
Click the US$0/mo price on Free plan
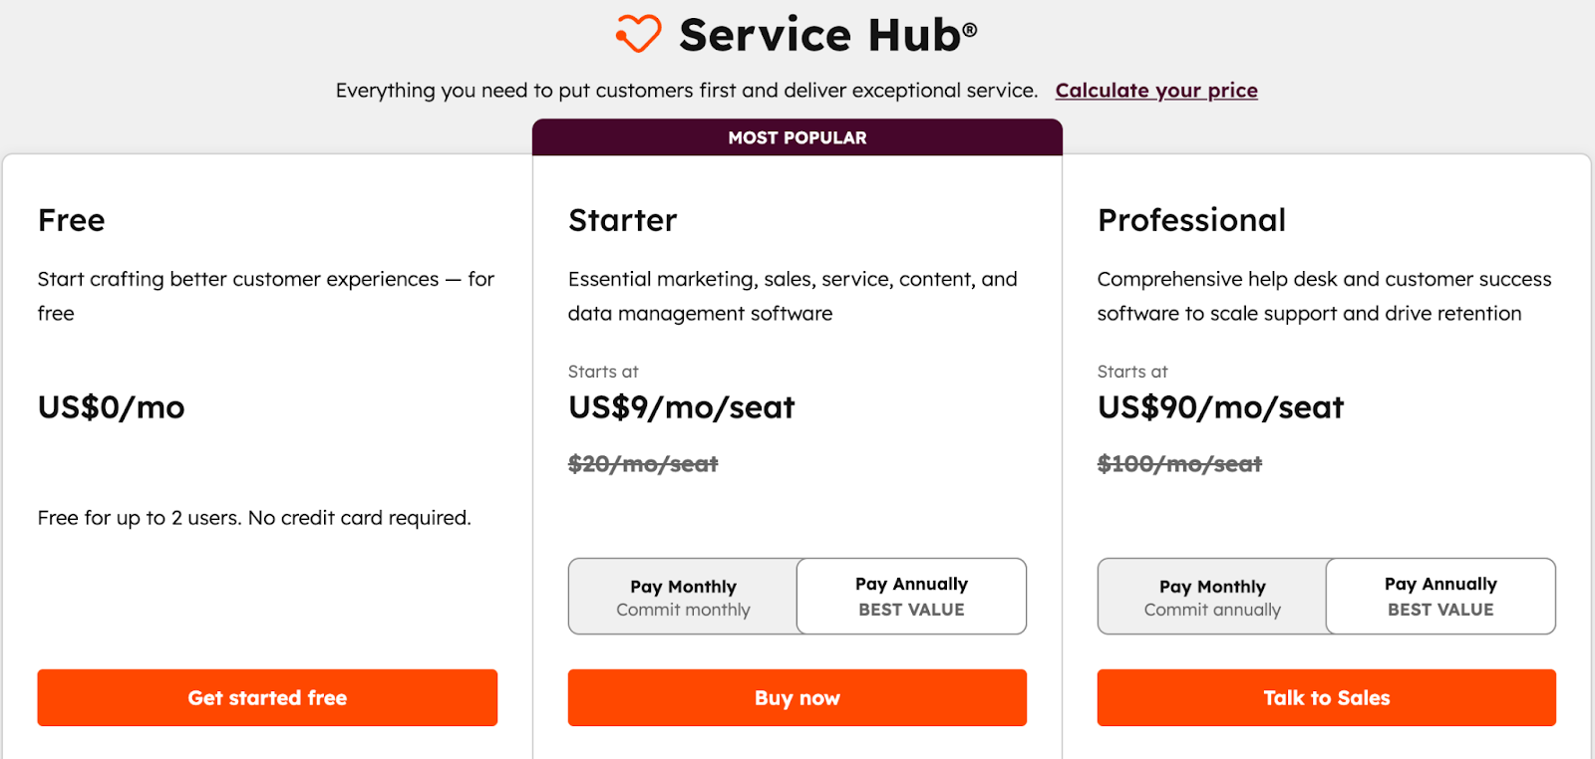pos(111,406)
